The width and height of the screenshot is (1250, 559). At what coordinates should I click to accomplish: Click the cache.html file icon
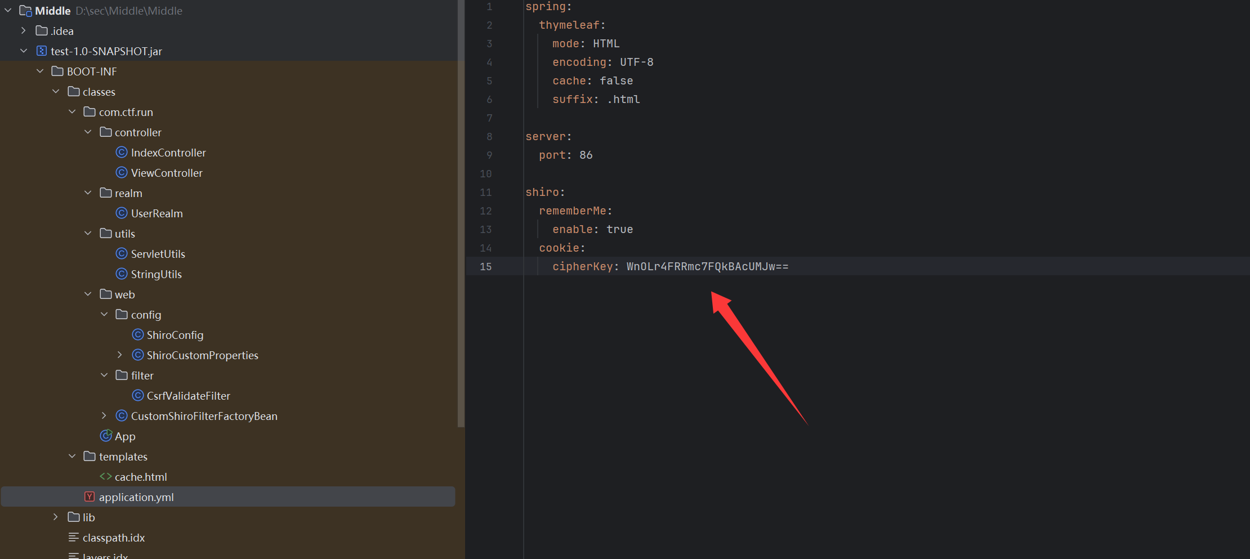(105, 477)
